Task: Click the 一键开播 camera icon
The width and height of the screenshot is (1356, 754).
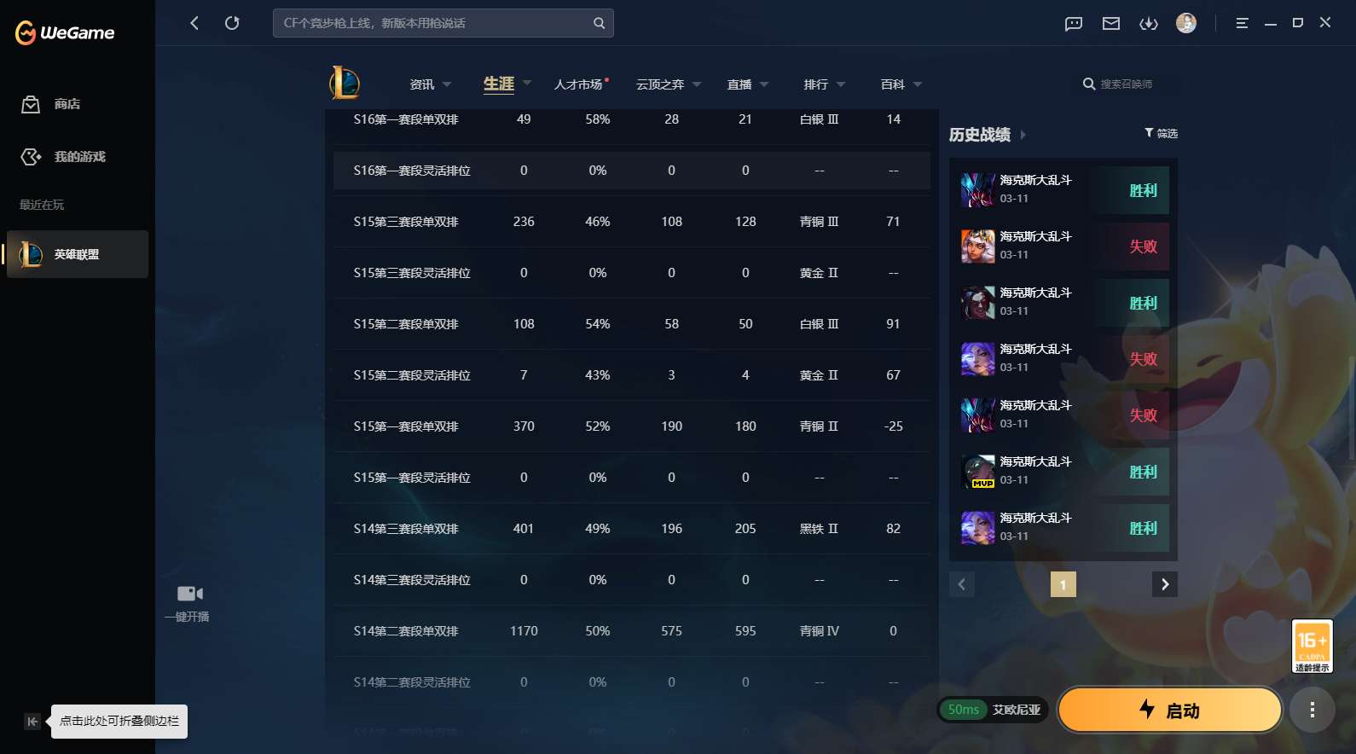Action: click(x=189, y=594)
